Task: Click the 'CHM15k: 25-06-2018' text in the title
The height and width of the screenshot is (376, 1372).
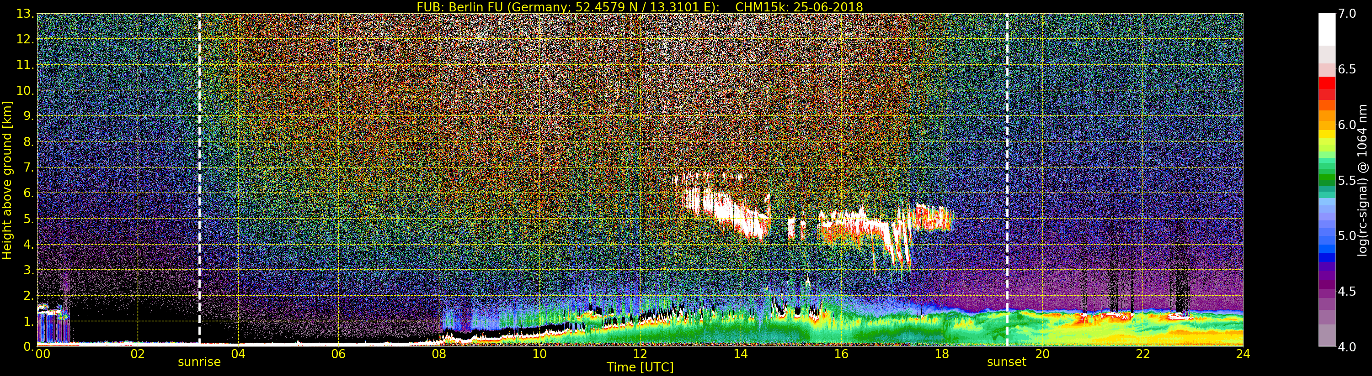Action: pos(799,7)
